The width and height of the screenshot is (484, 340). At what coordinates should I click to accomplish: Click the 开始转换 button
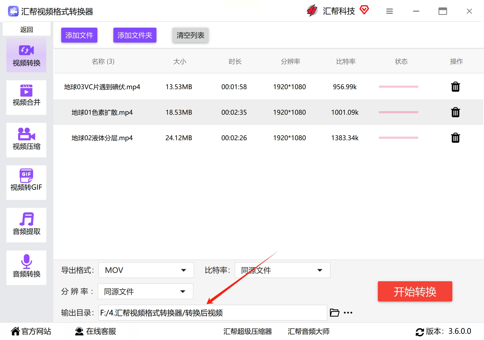[415, 291]
